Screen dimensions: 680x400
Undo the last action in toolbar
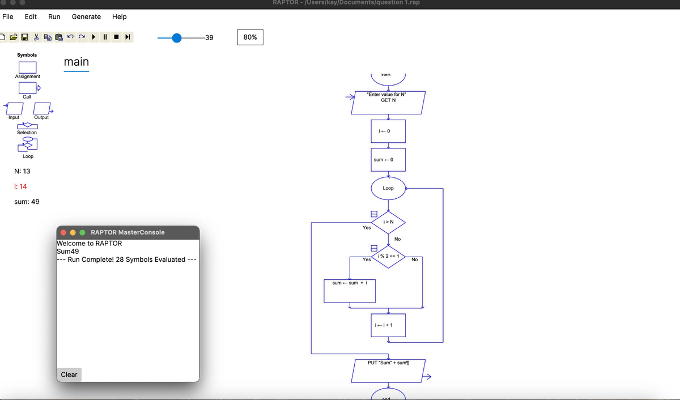point(70,38)
